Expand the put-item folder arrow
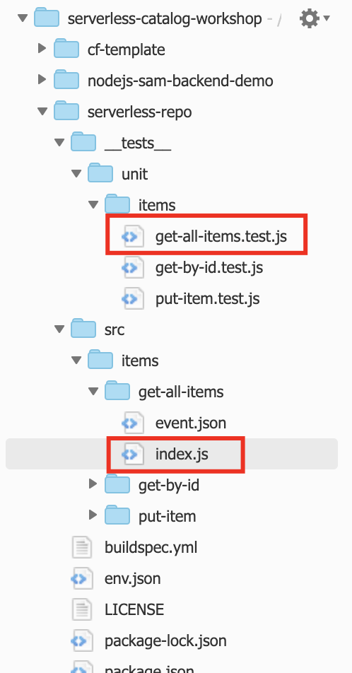 click(93, 515)
